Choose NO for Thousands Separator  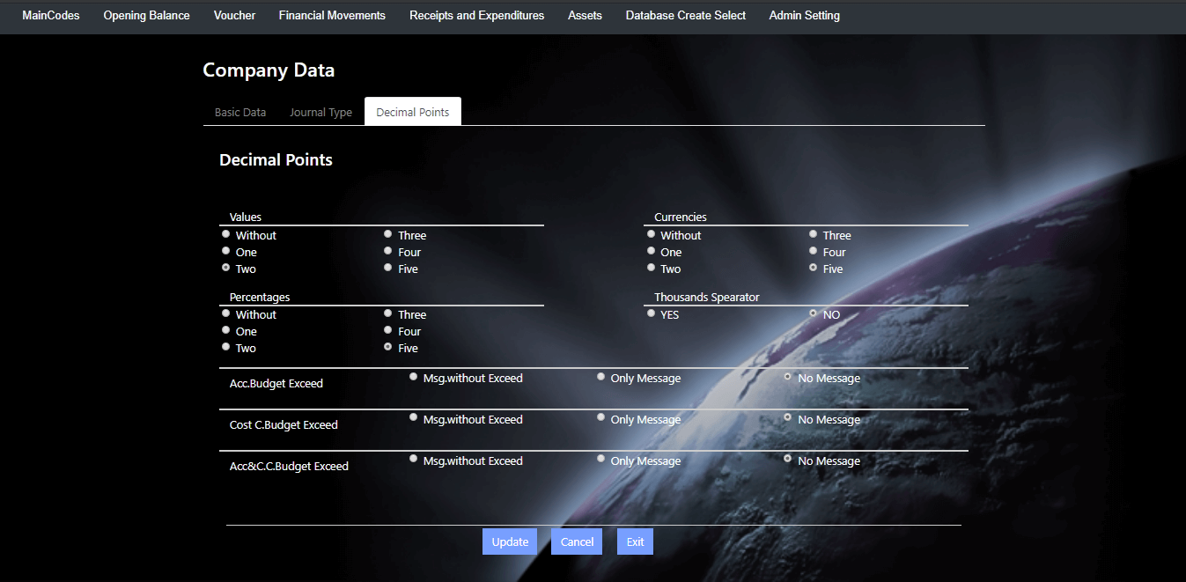click(814, 313)
